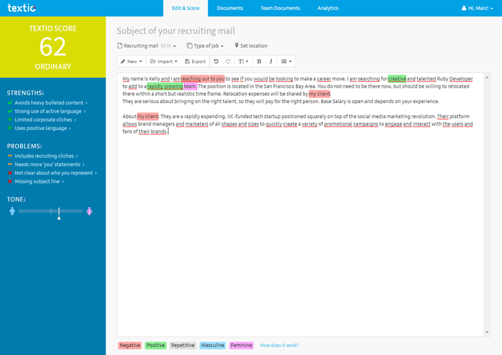The height and width of the screenshot is (355, 502).
Task: Click the masculine figure tone icon
Action: pos(12,211)
